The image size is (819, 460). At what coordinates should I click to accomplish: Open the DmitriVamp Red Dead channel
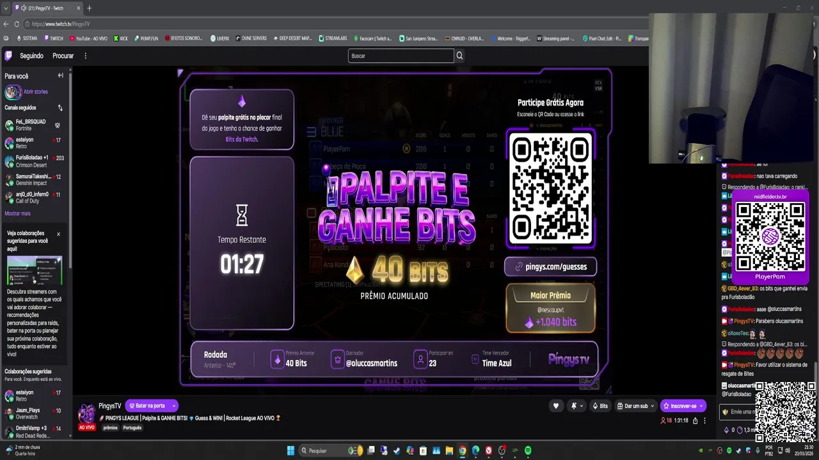click(34, 431)
